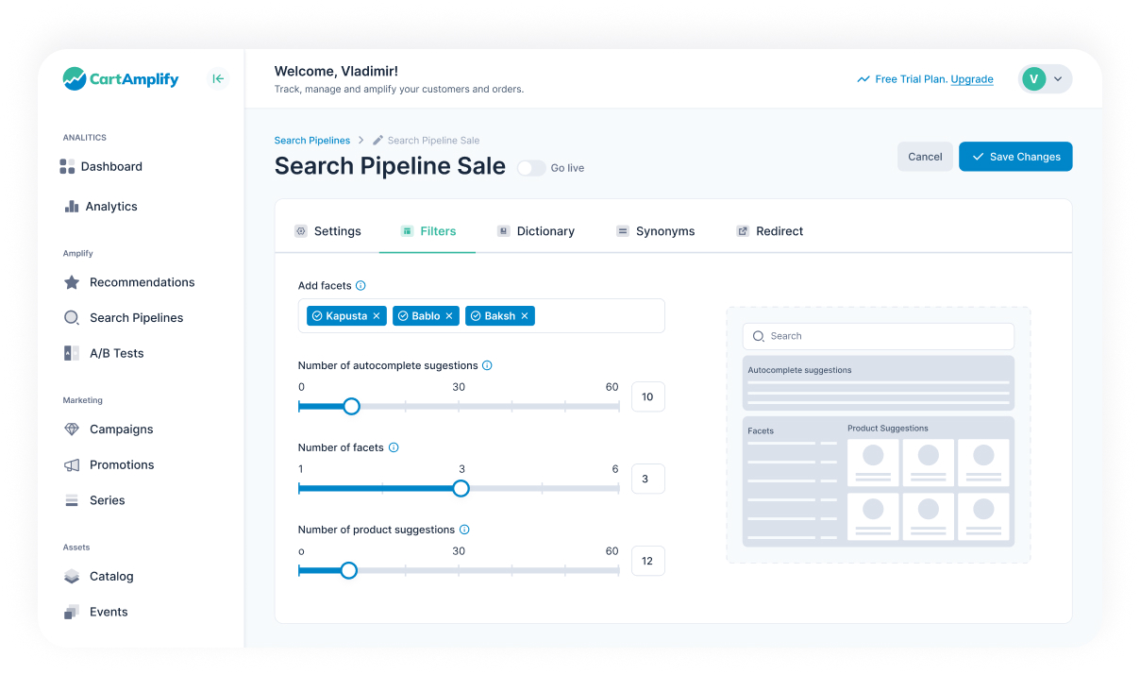Image resolution: width=1140 pixels, height=674 pixels.
Task: Go back via Search Pipelines breadcrumb
Action: coord(311,141)
